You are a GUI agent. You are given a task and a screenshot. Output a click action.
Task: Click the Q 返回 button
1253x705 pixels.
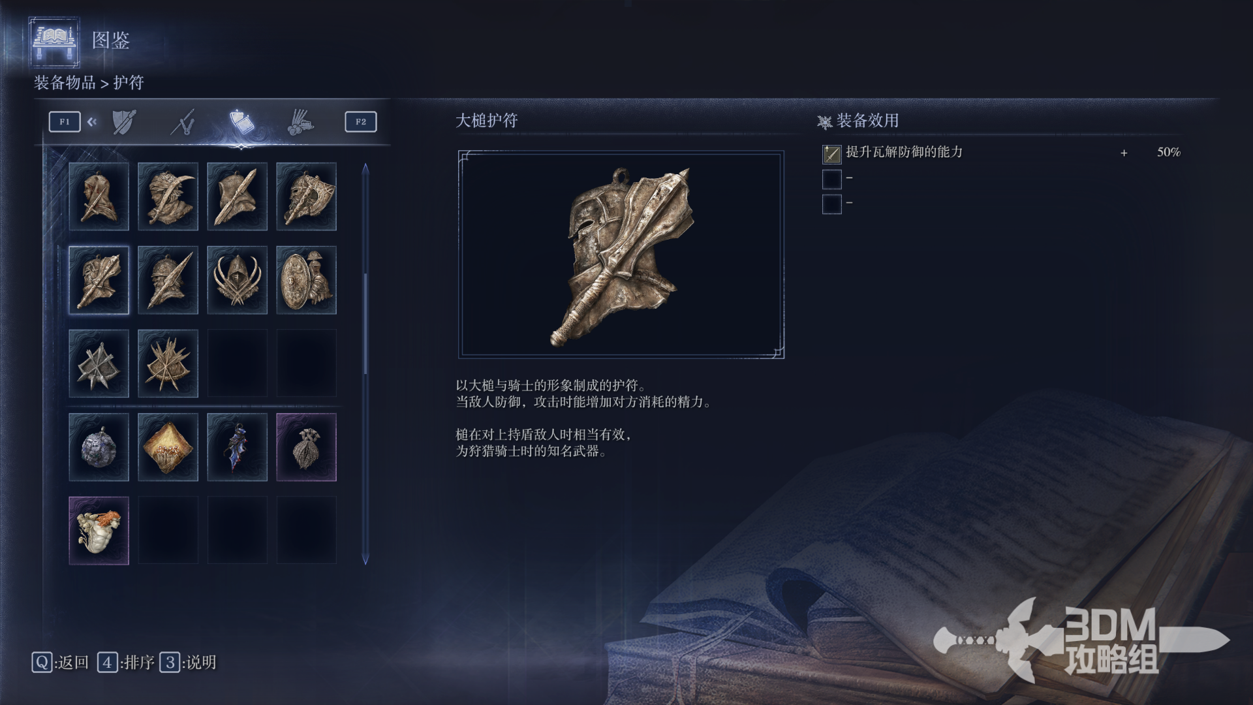(x=60, y=663)
